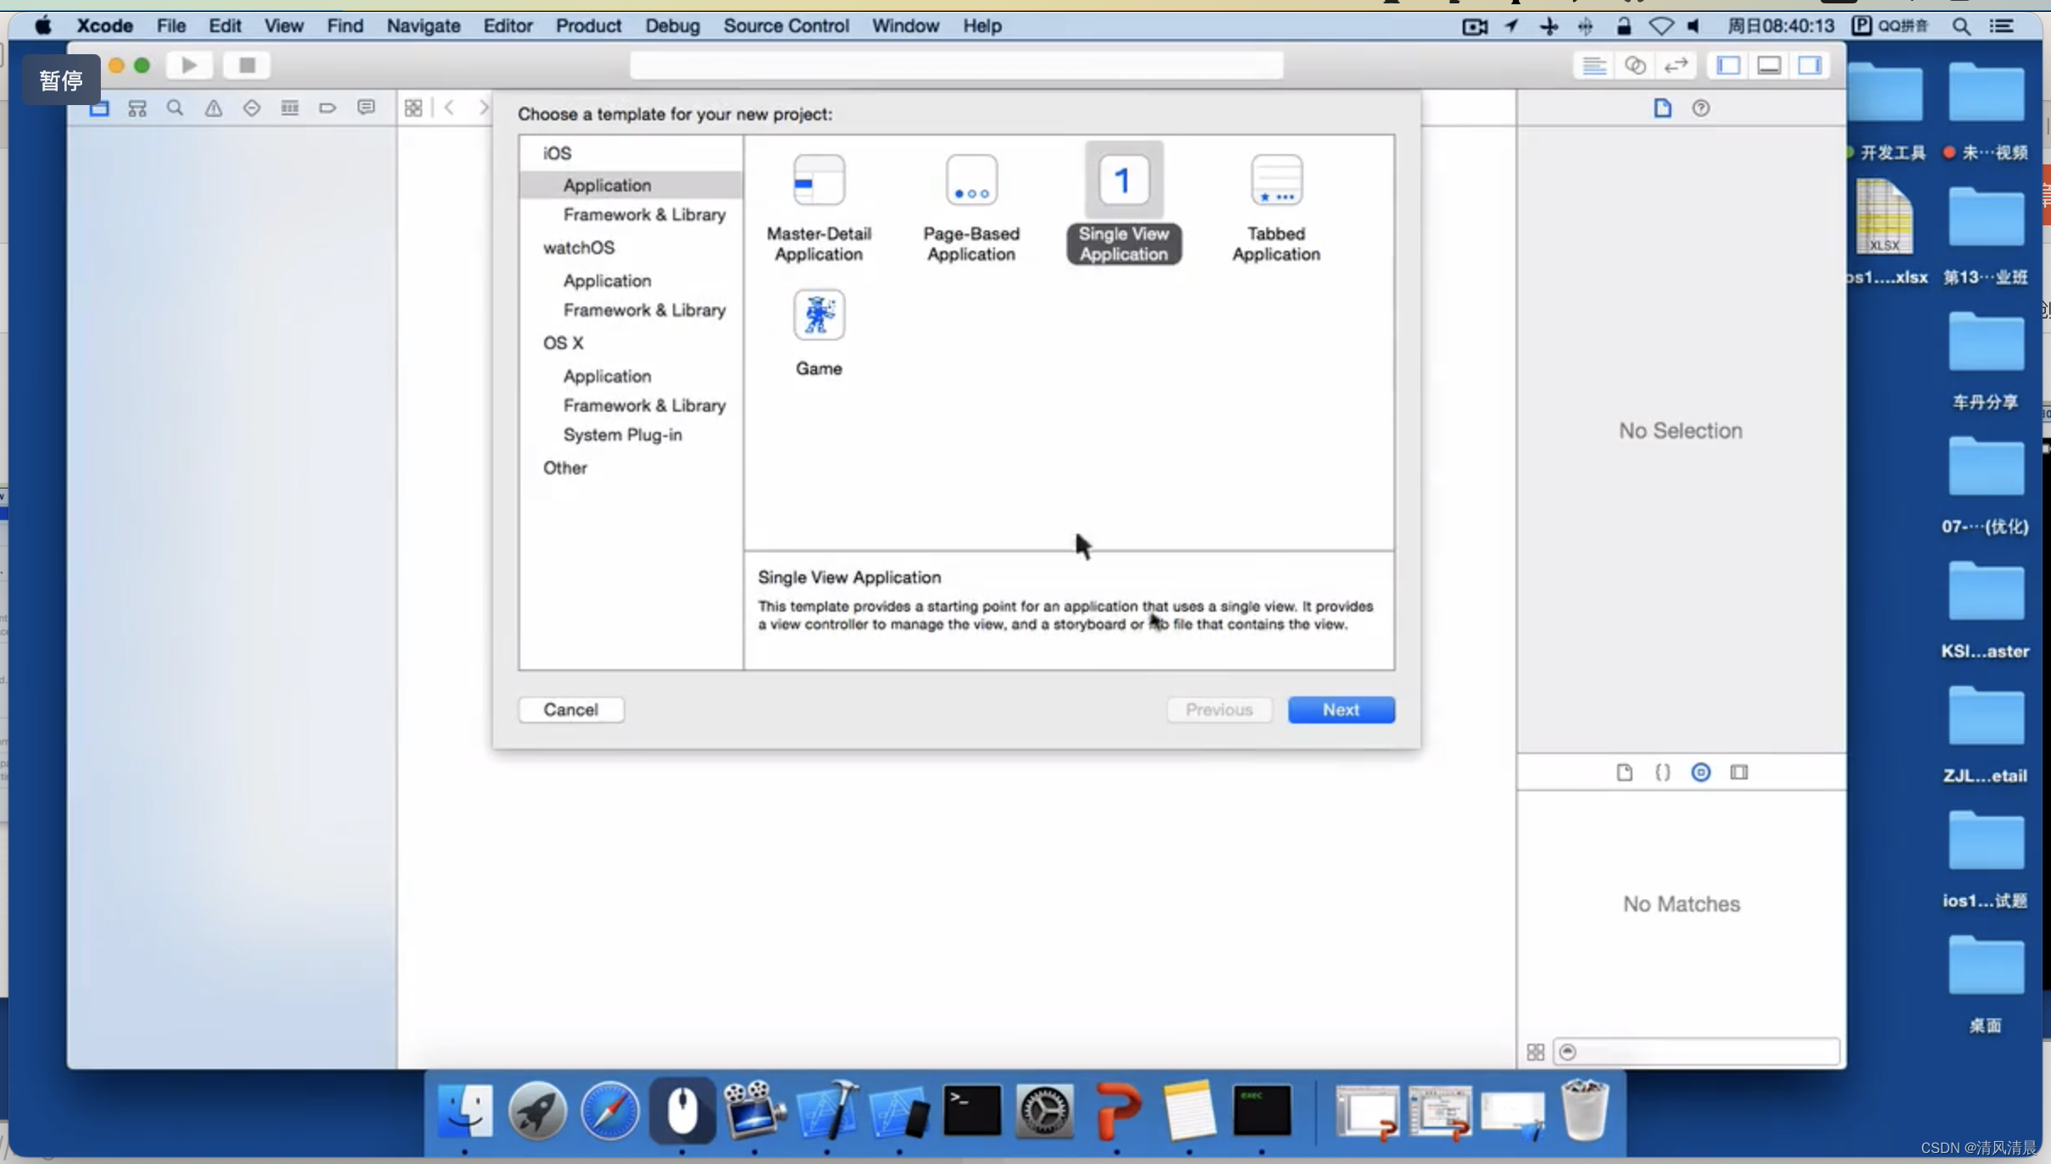This screenshot has width=2051, height=1164.
Task: Open the Source Control menu
Action: 786,25
